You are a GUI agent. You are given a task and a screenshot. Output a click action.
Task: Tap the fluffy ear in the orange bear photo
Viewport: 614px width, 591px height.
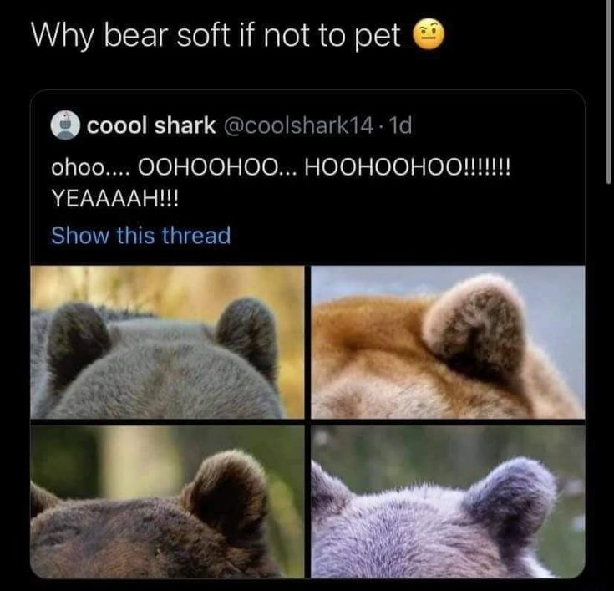pyautogui.click(x=476, y=327)
